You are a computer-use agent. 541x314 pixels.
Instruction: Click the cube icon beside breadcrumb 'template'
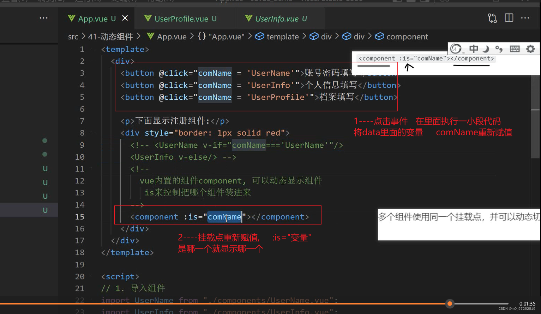click(x=260, y=36)
